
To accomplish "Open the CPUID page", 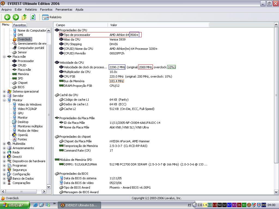I will coord(22,65).
